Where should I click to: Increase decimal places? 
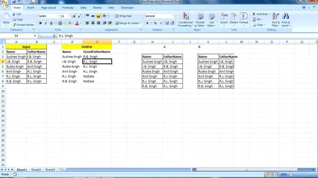(167, 23)
